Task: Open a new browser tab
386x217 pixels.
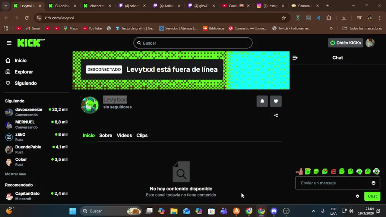Action: click(327, 6)
